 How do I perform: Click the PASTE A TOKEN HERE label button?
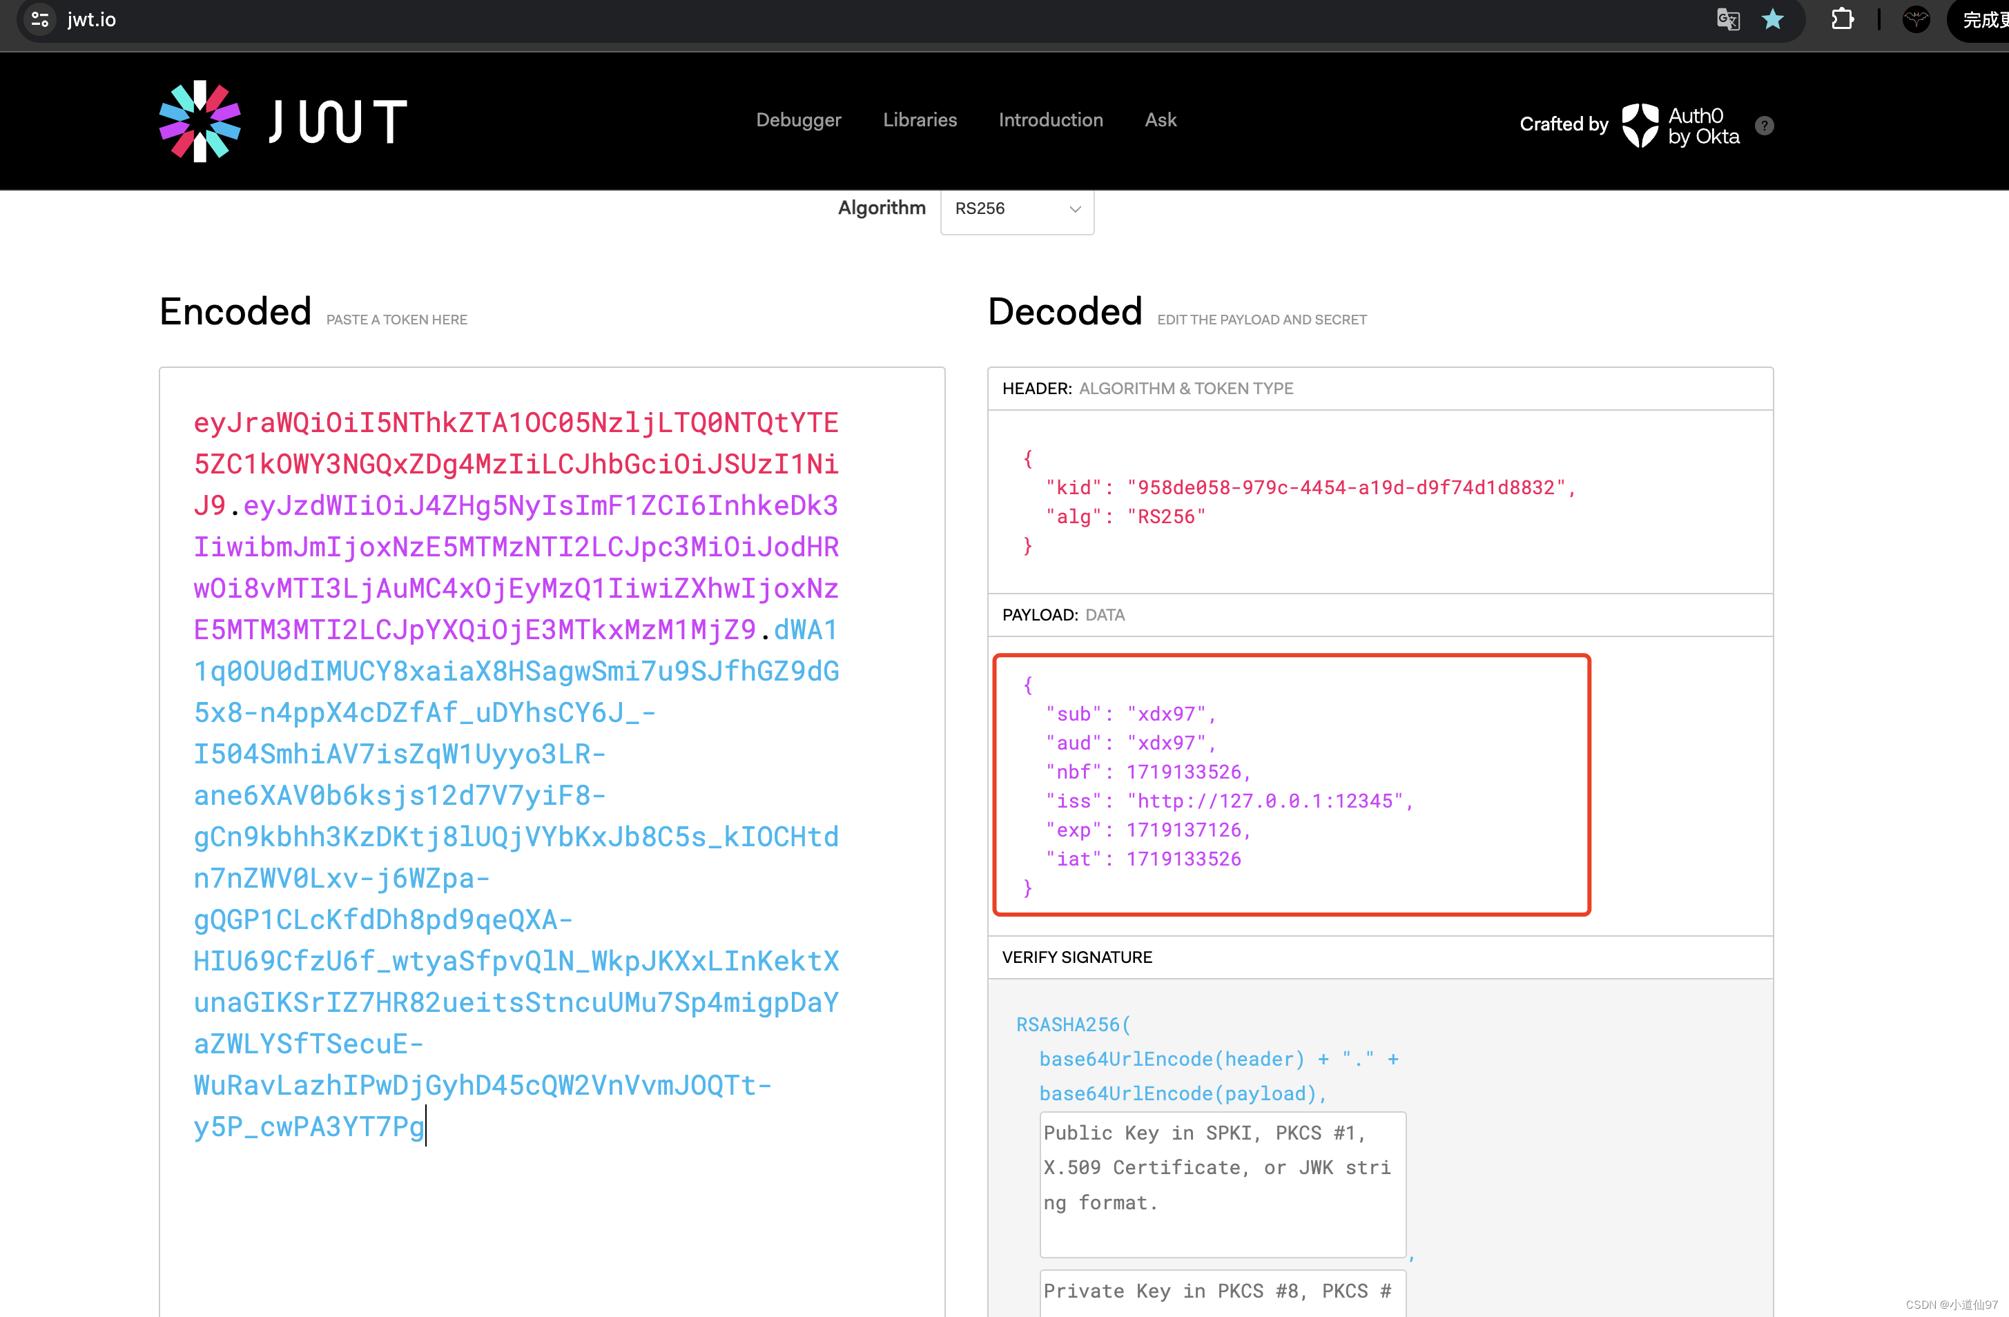(396, 319)
